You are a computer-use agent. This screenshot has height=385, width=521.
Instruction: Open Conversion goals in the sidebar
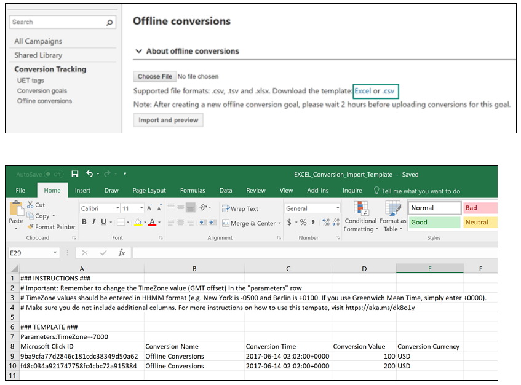[x=42, y=90]
